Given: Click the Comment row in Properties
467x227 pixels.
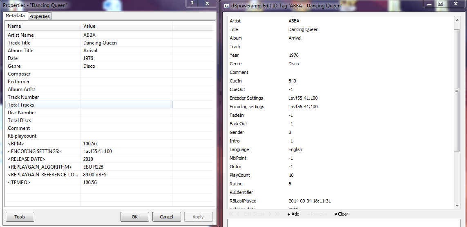Looking at the screenshot, I should point(89,128).
